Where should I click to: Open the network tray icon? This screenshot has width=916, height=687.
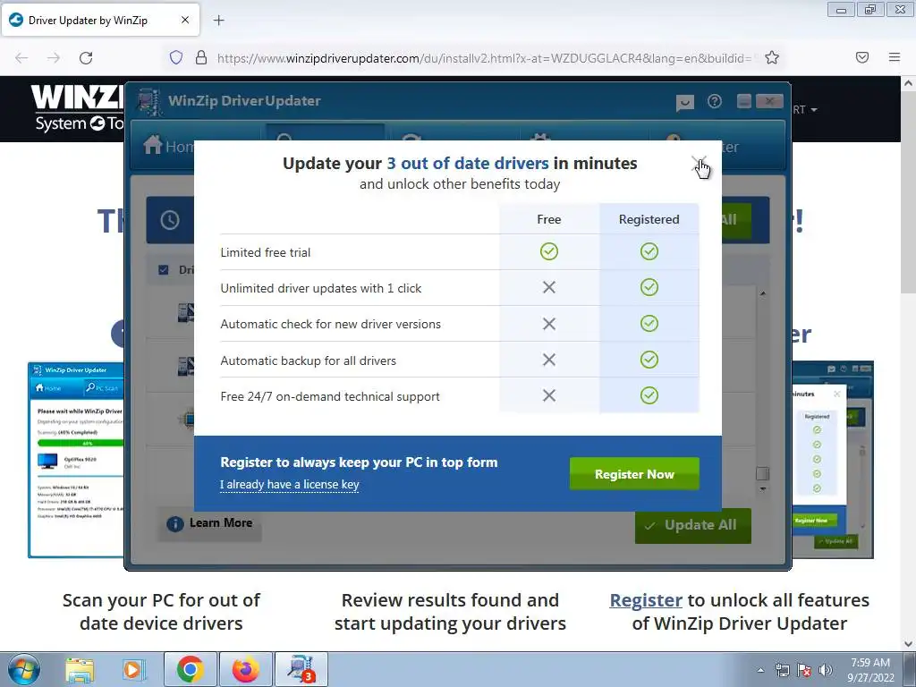pos(782,670)
